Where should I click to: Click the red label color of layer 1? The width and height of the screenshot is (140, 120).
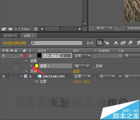pyautogui.click(x=25, y=56)
